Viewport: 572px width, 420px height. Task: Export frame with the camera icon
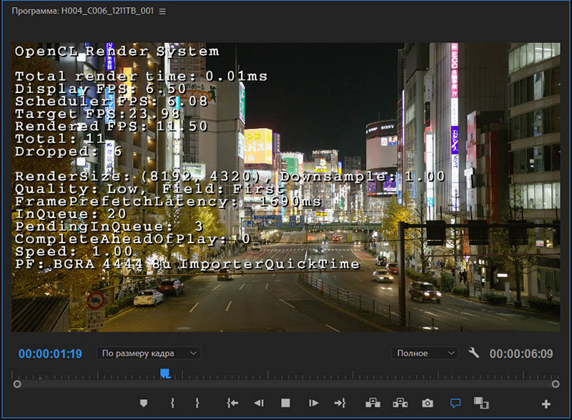[428, 404]
